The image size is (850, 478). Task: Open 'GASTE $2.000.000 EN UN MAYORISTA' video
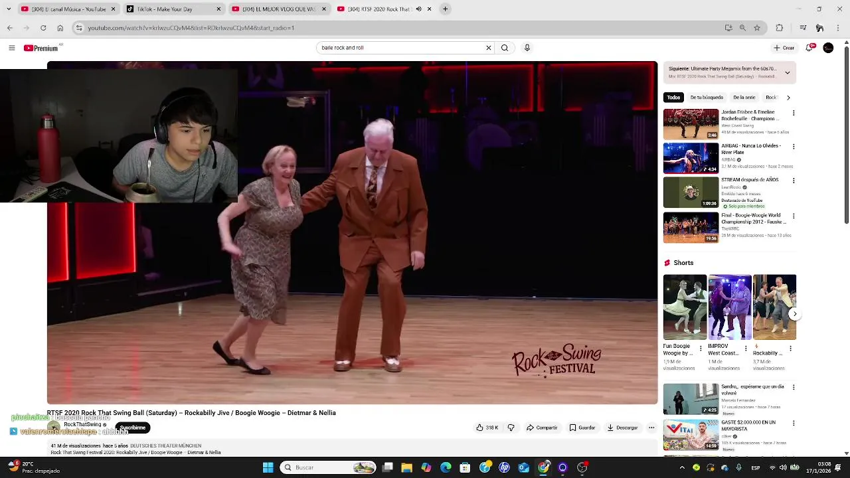coord(691,435)
